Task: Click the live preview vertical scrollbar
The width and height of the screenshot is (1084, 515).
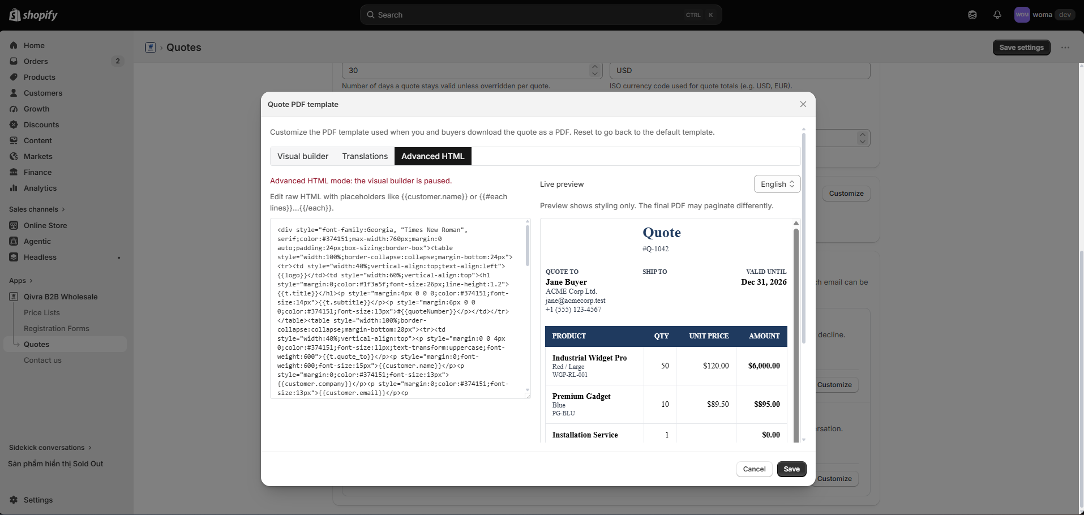Action: (796, 334)
